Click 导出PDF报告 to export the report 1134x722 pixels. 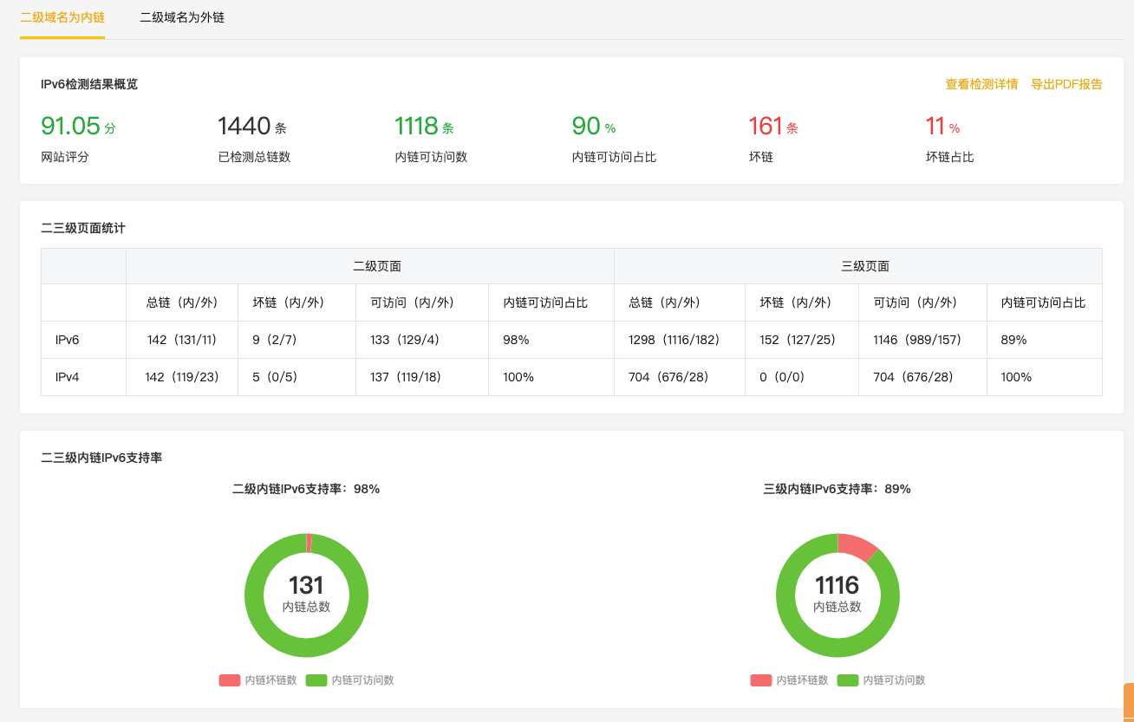pyautogui.click(x=1066, y=84)
